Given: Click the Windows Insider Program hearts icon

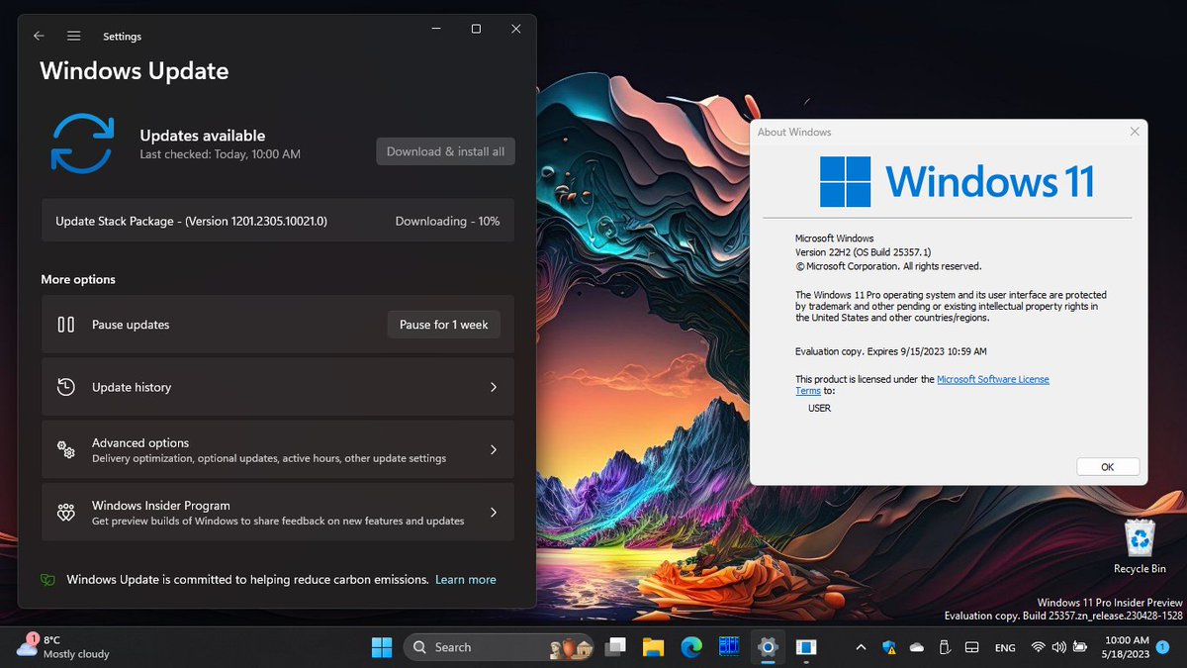Looking at the screenshot, I should pyautogui.click(x=66, y=513).
